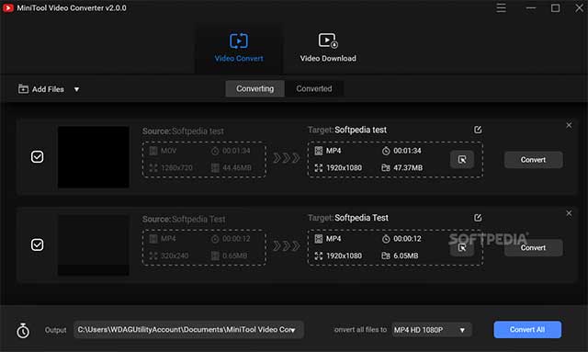Click Add Files button
This screenshot has width=588, height=352.
pyautogui.click(x=40, y=89)
